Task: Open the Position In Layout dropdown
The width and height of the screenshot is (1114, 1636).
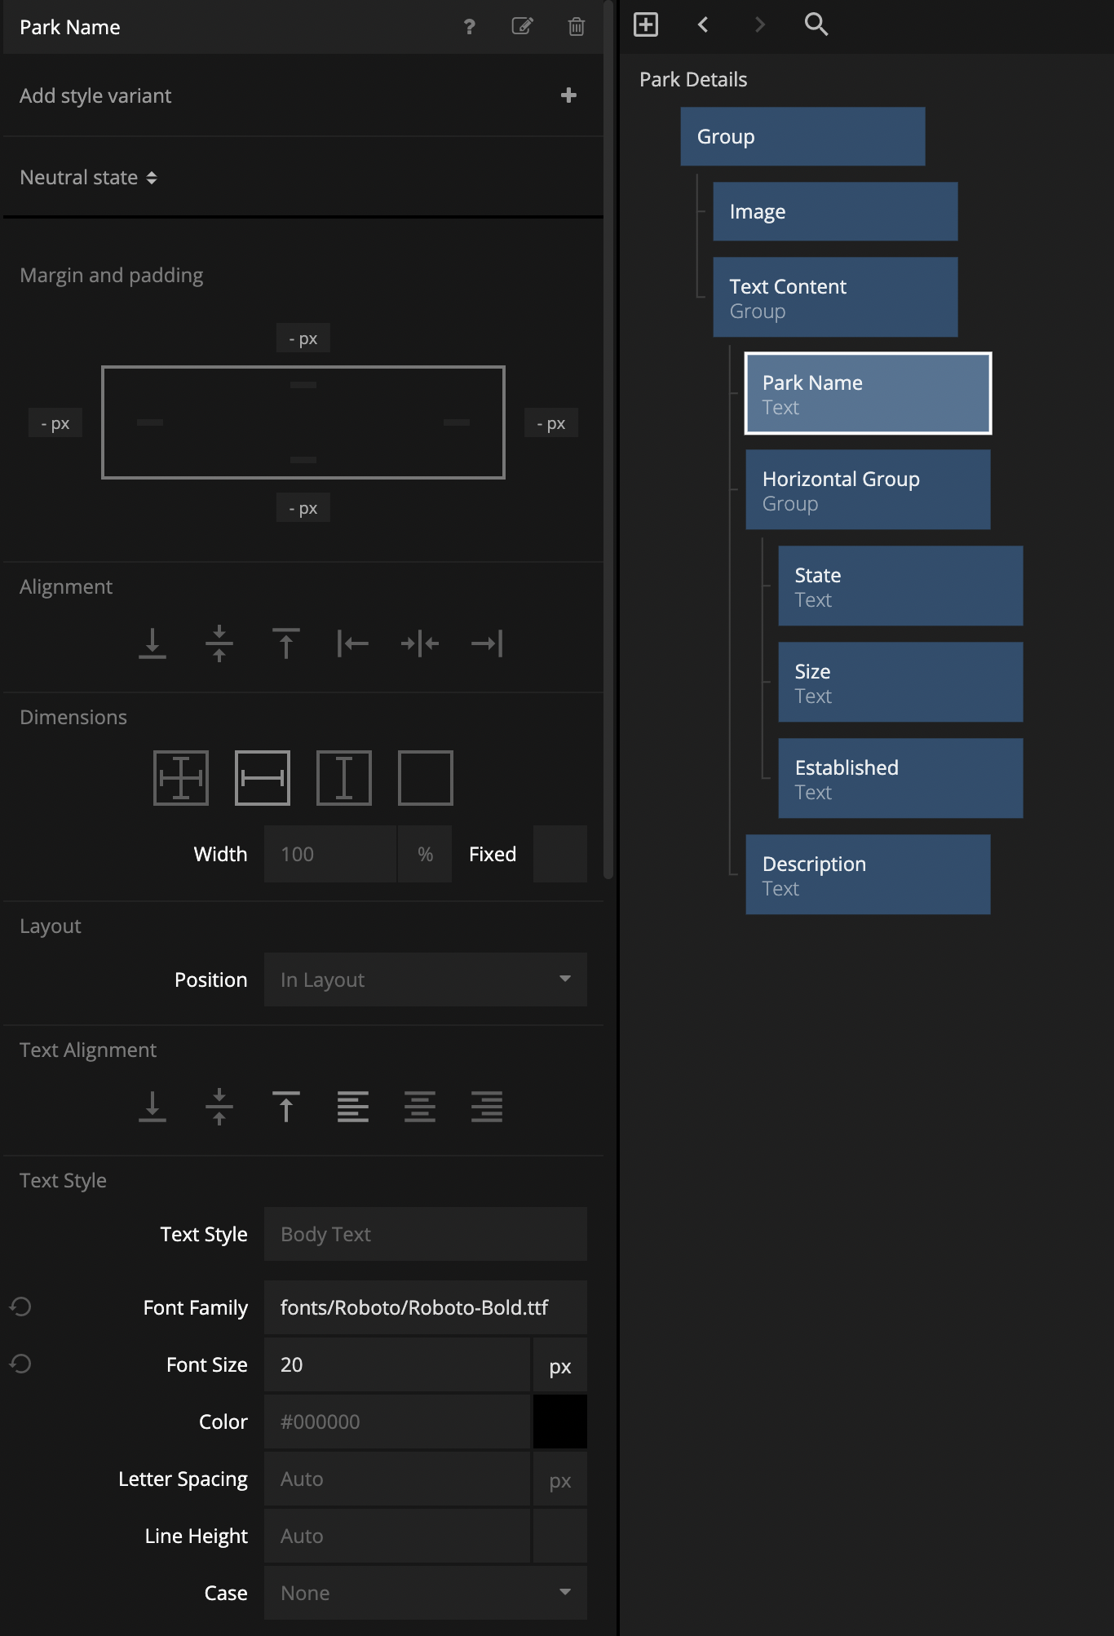Action: point(425,979)
